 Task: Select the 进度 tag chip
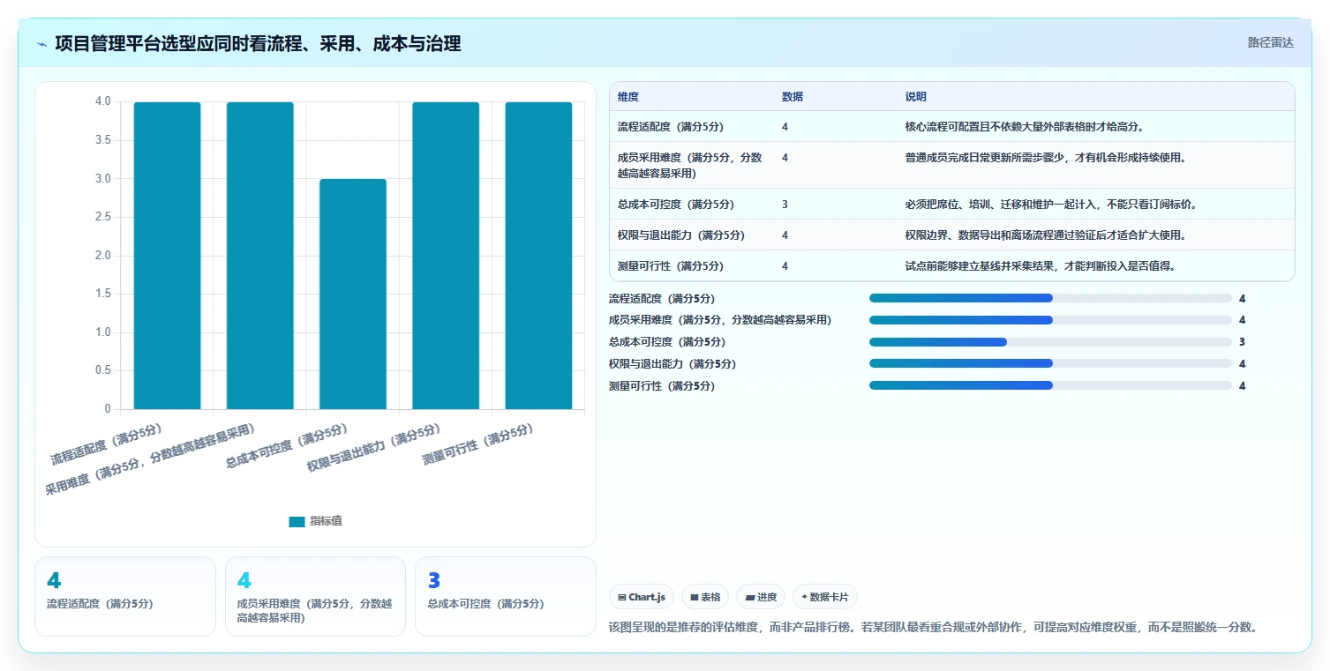click(x=761, y=597)
